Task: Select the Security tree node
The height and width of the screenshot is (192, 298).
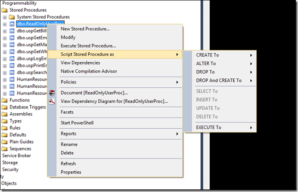Action: point(11,170)
